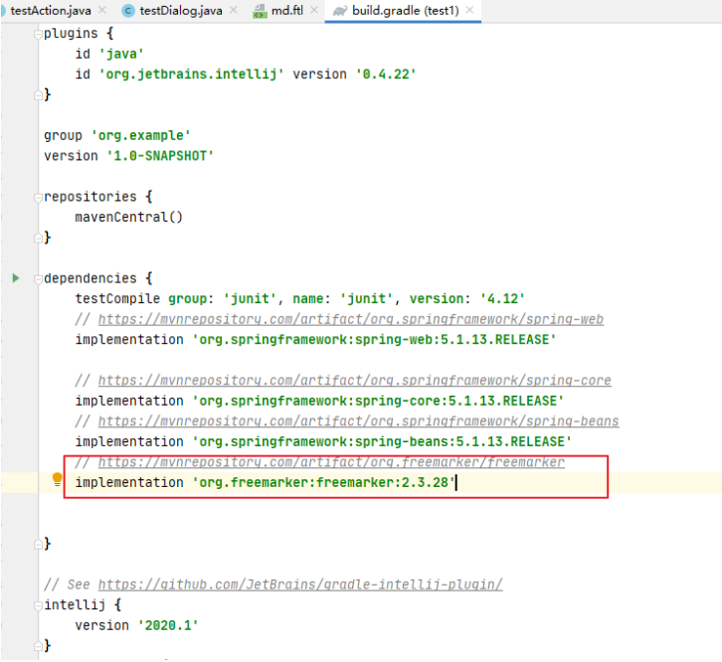Collapse the repositories block
Viewport: 722px width, 662px height.
point(38,198)
